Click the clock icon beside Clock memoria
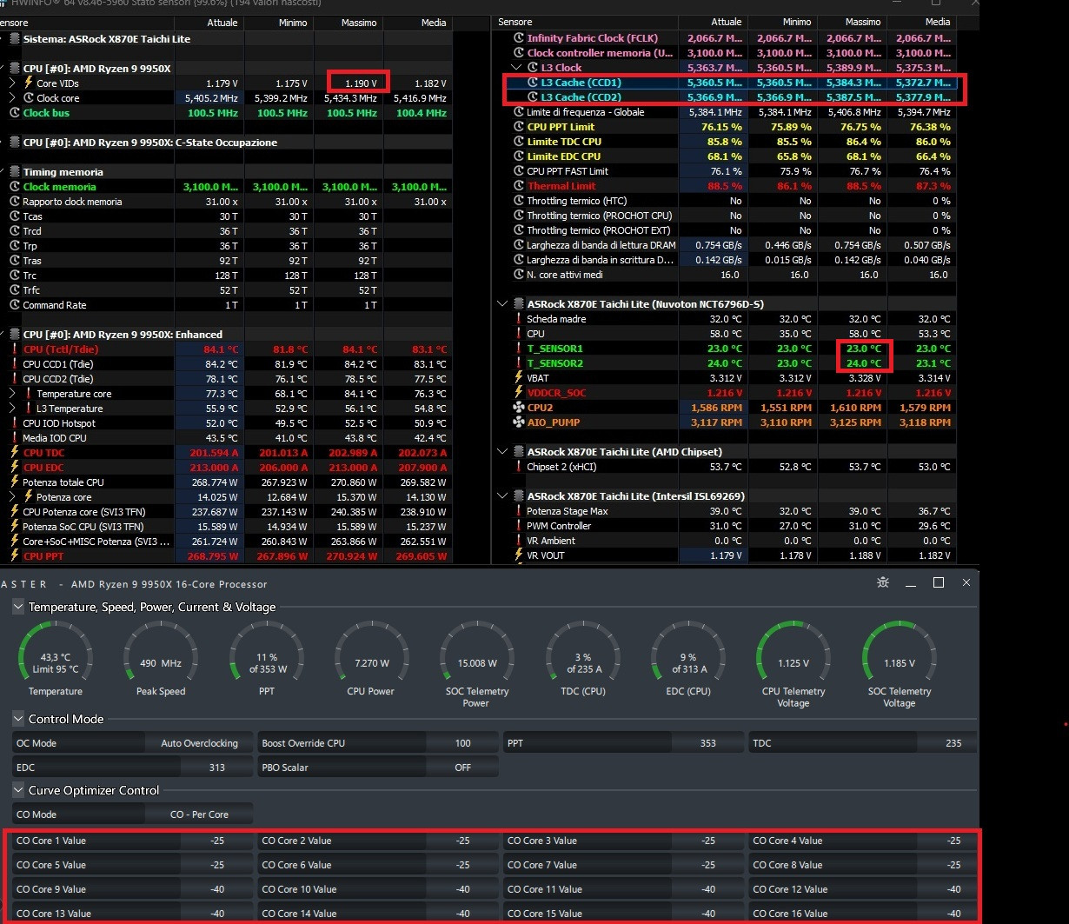 (15, 187)
